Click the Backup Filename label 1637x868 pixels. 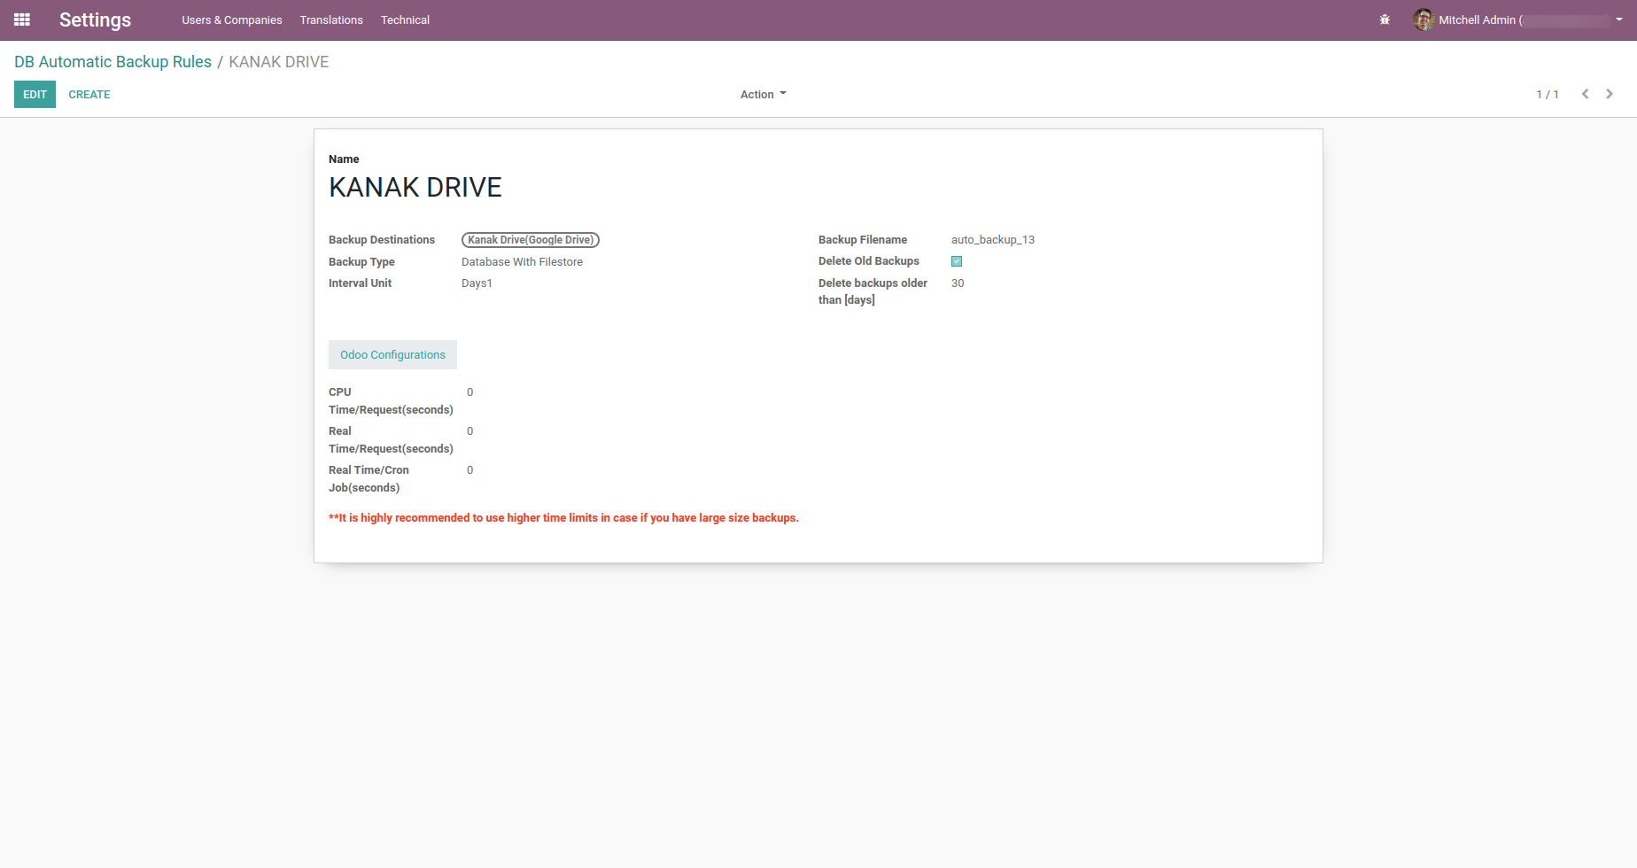(x=863, y=240)
